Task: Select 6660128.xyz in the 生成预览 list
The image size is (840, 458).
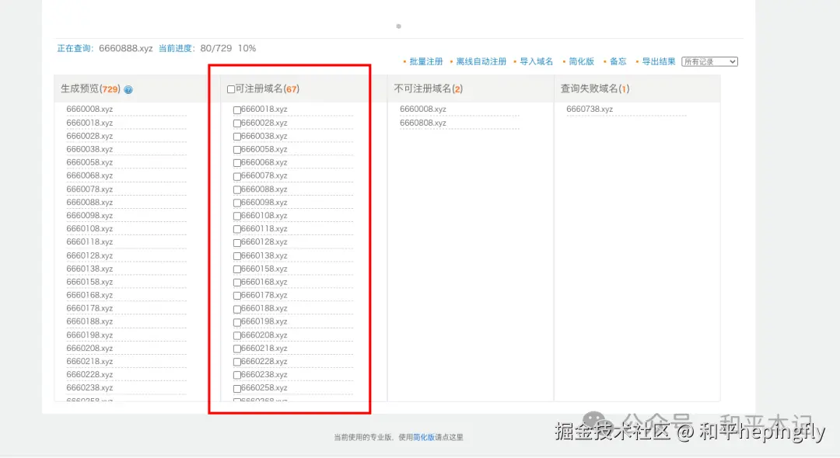Action: coord(89,255)
